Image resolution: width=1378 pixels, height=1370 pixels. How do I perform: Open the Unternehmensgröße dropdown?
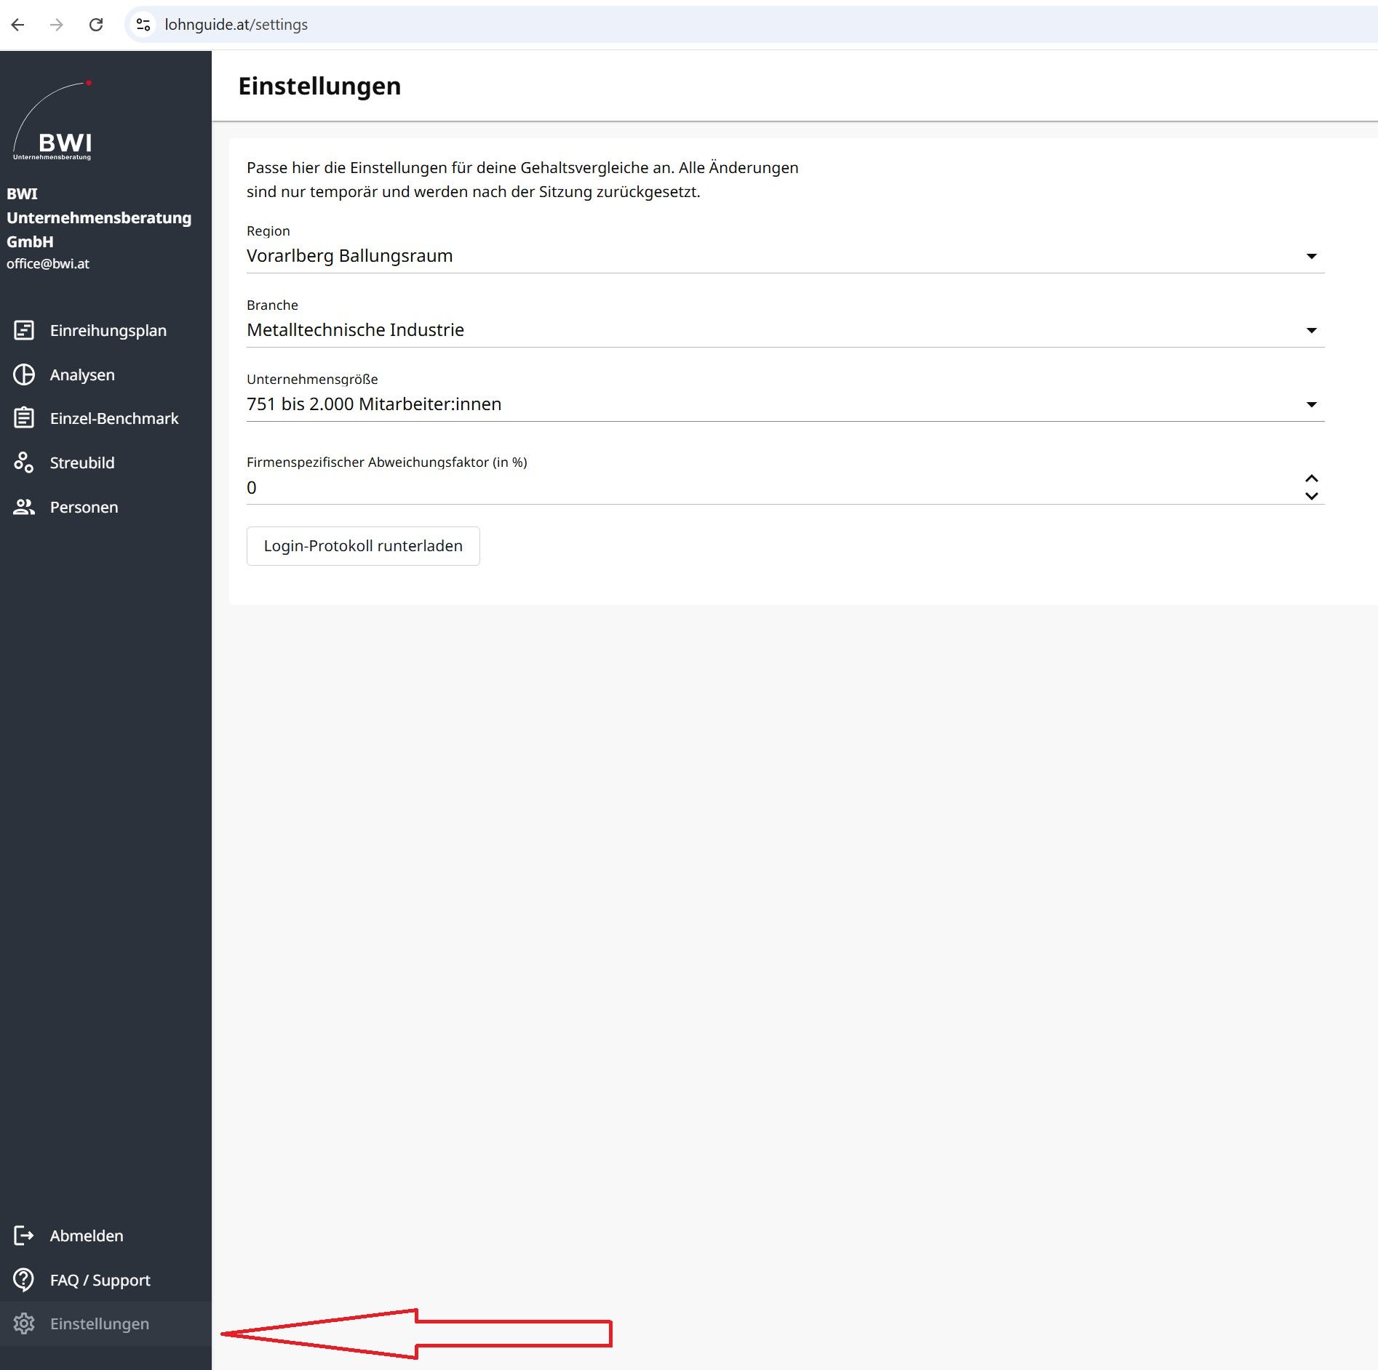tap(784, 404)
